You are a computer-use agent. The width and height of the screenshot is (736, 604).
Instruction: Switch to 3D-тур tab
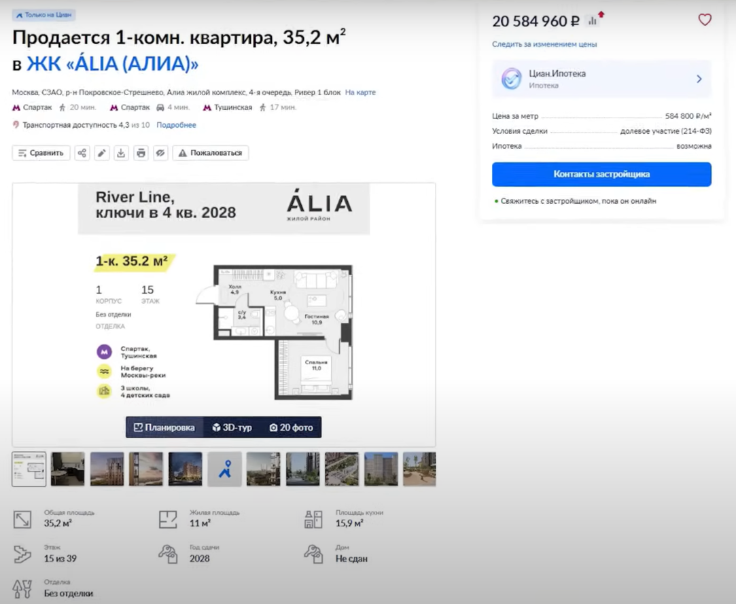coord(232,427)
